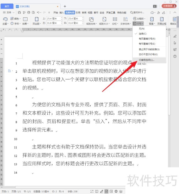Select the 文字文稿1 document tab

(37, 6)
